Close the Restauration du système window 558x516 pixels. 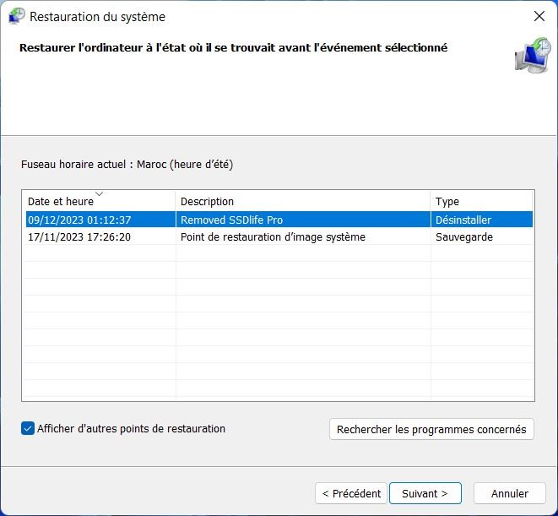(539, 16)
